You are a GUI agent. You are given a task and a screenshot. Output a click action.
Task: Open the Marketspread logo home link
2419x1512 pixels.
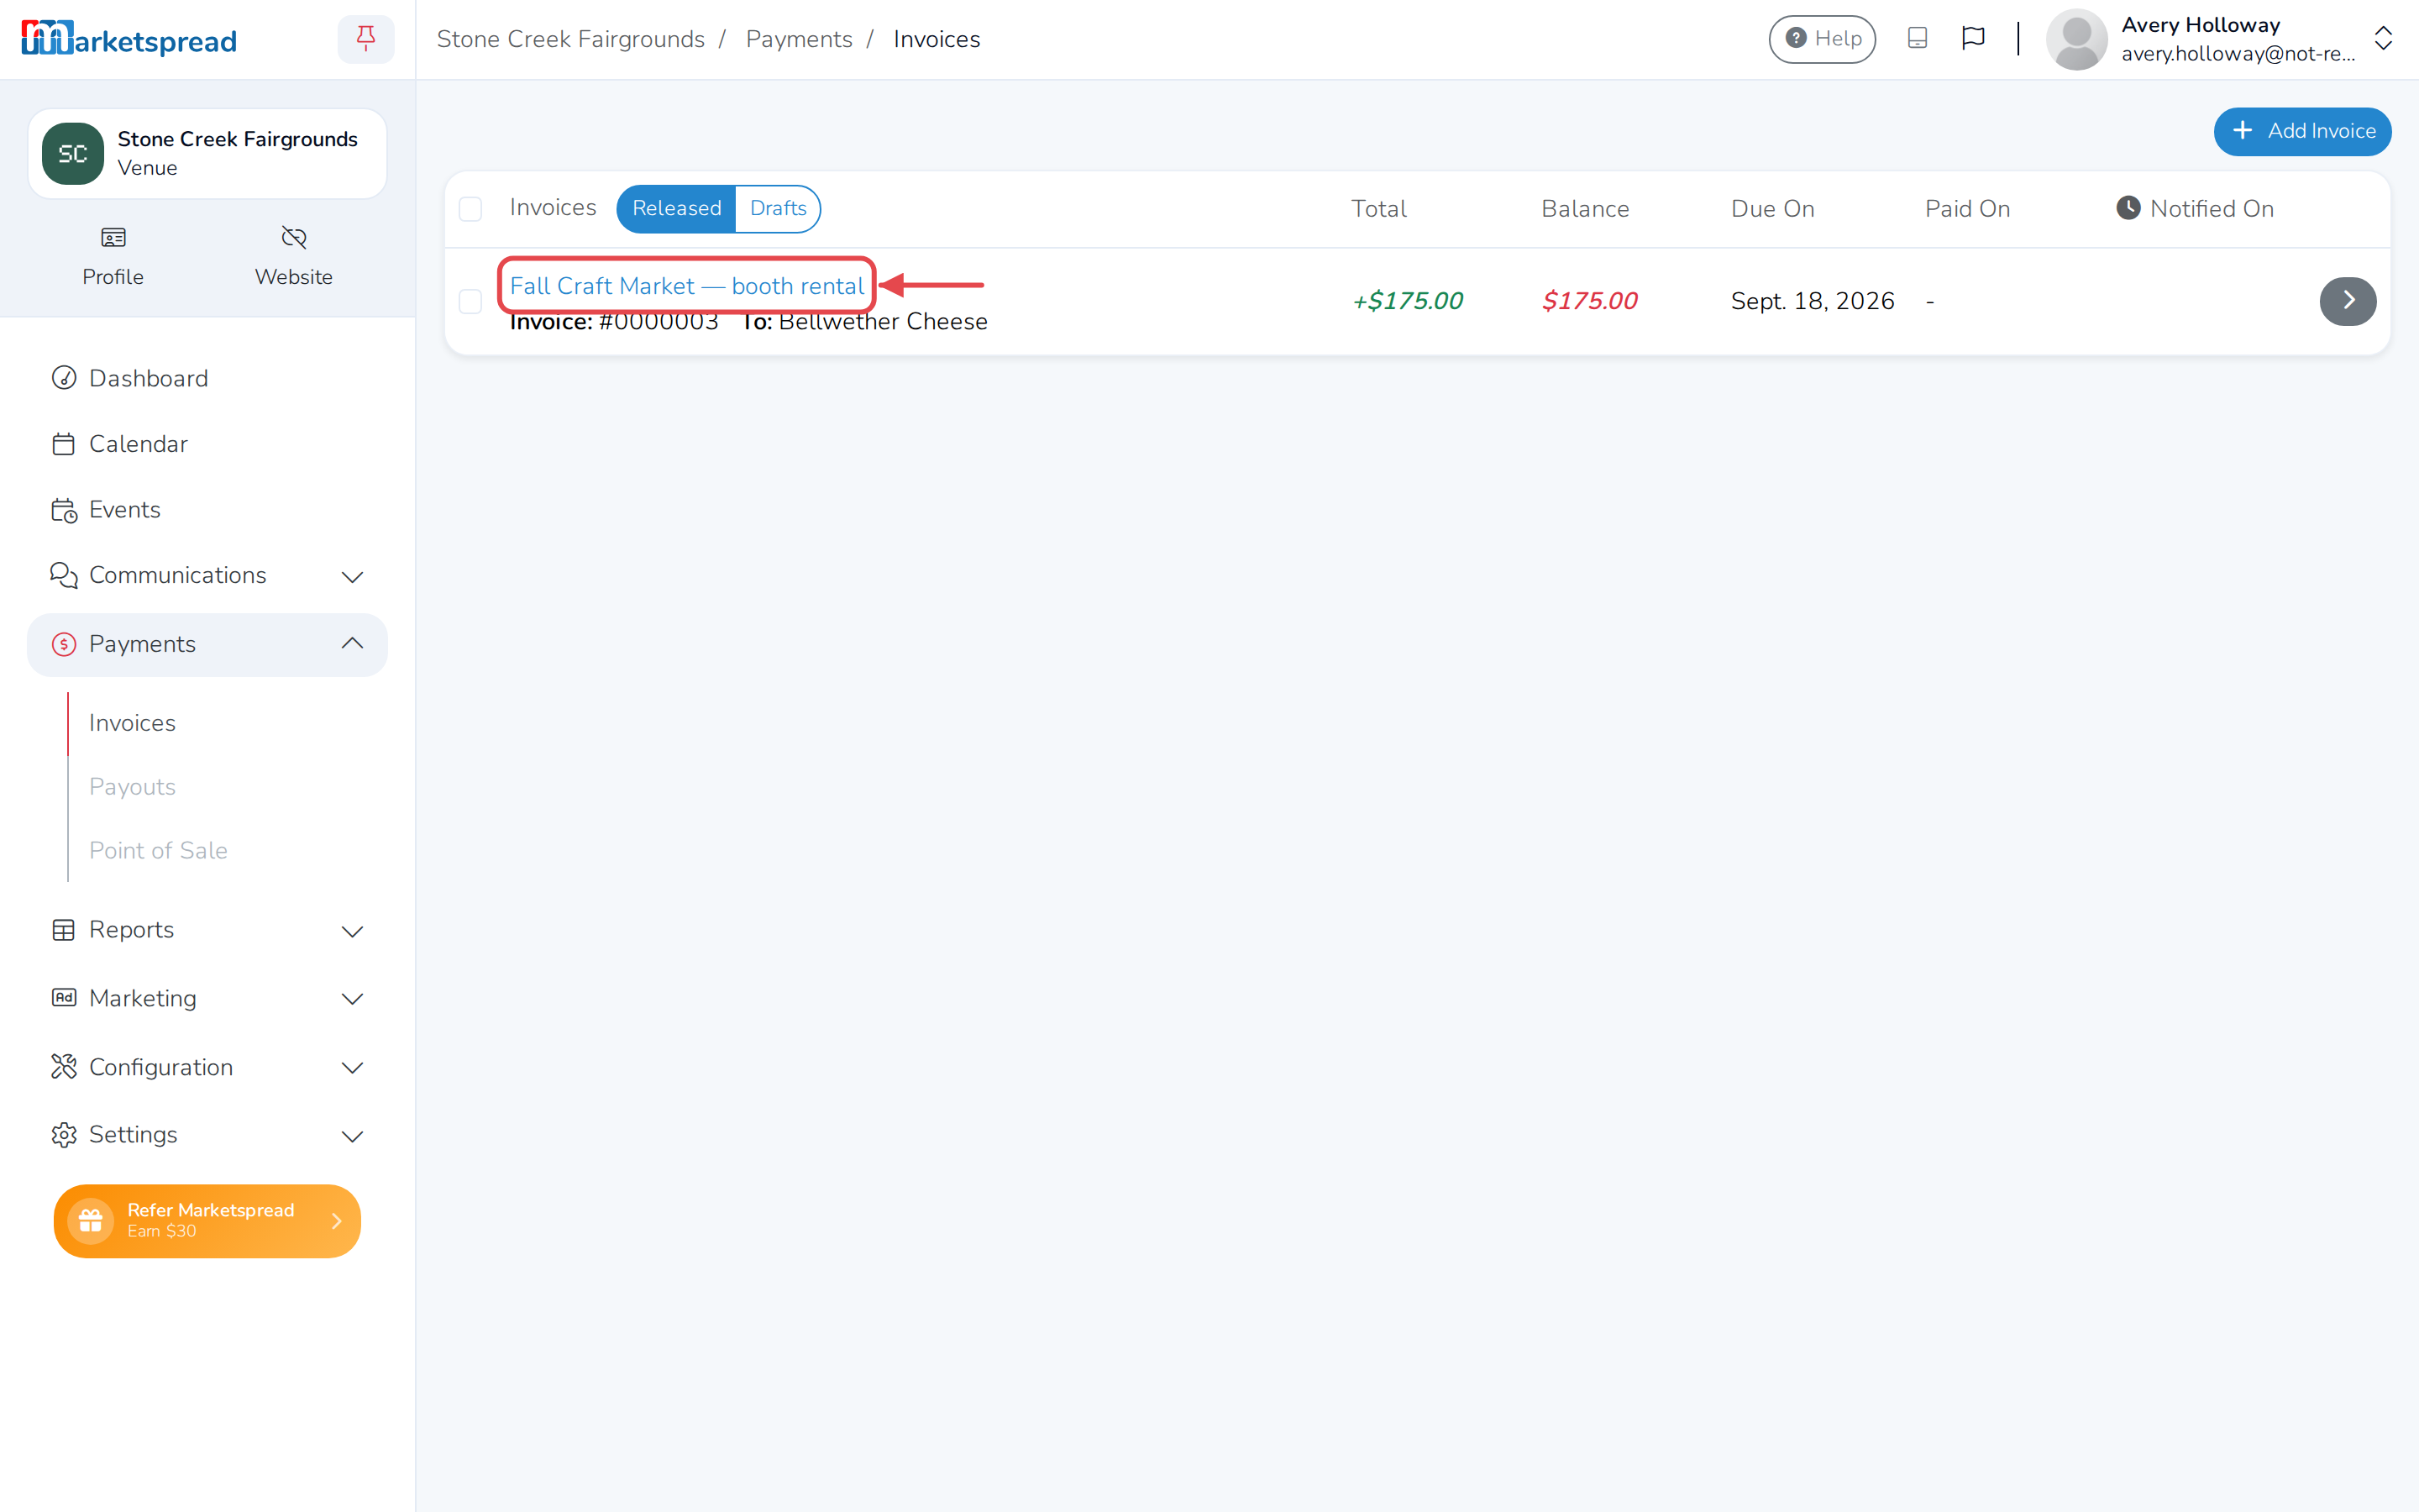pyautogui.click(x=129, y=39)
